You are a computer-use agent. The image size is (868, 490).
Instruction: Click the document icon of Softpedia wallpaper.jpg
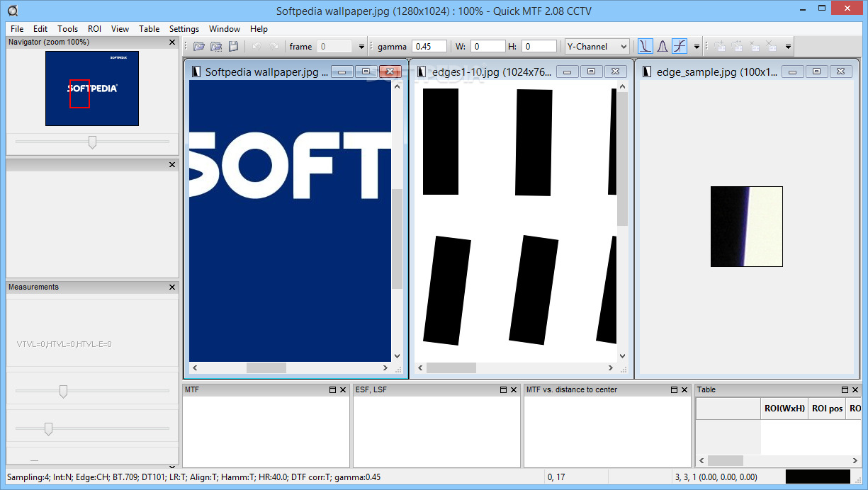pos(196,72)
